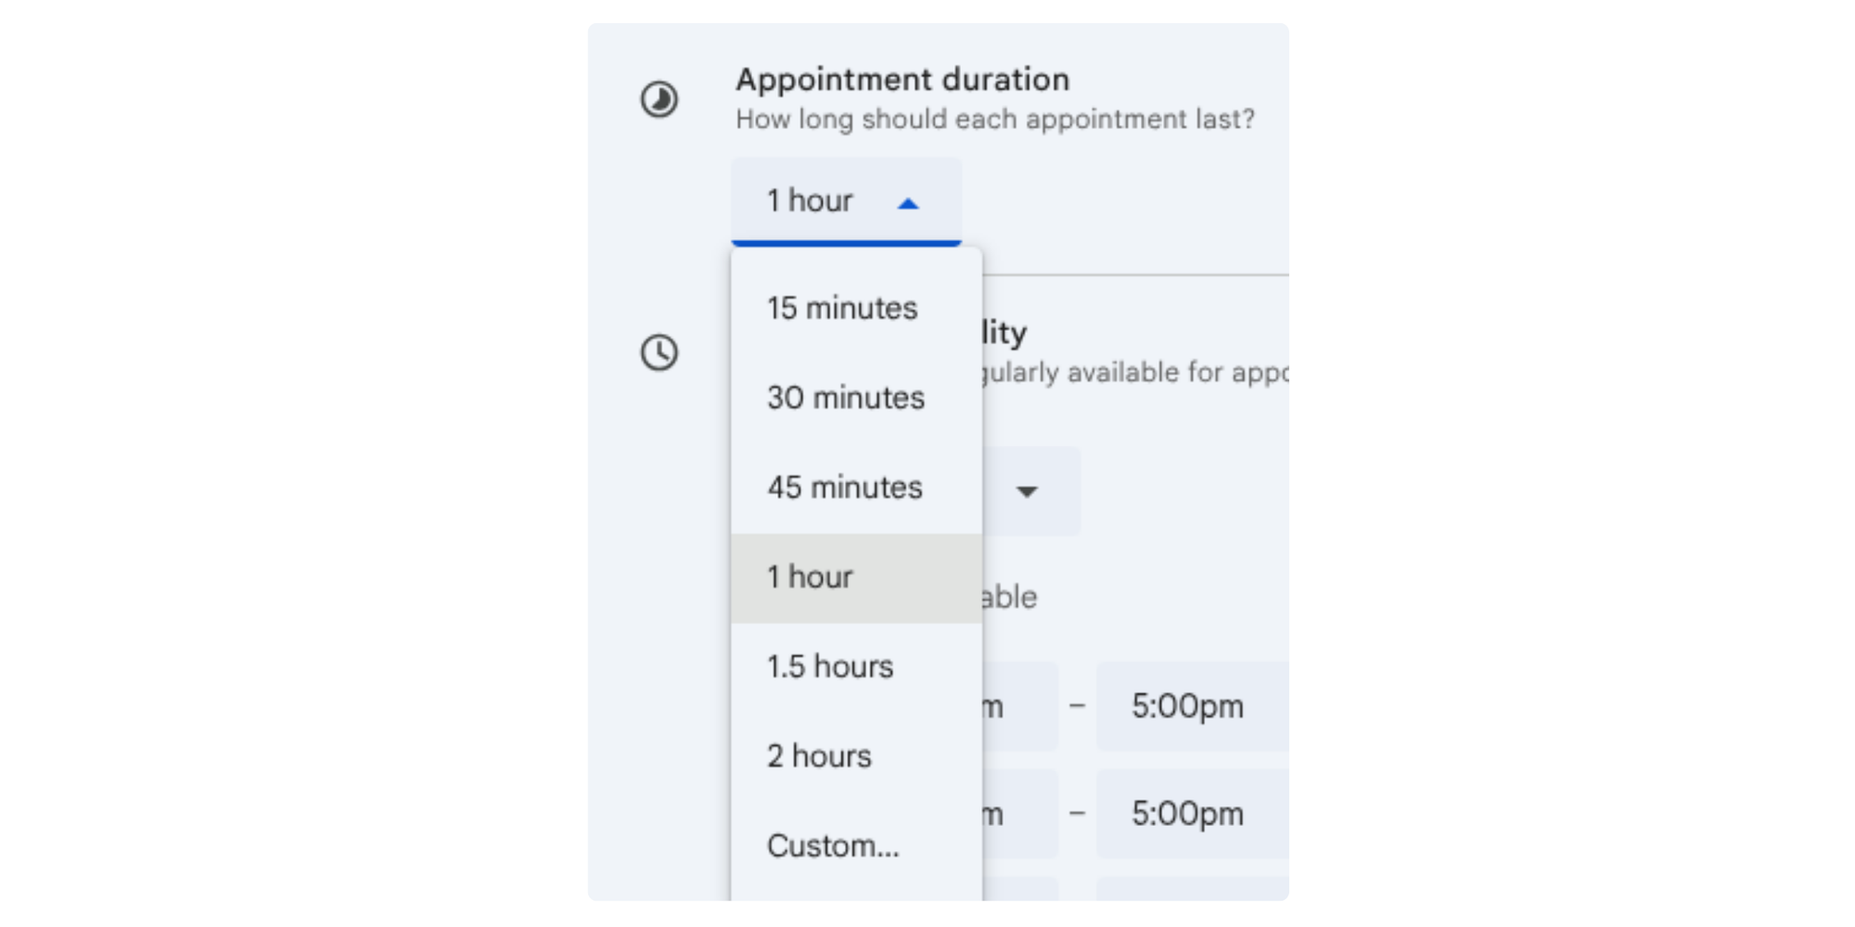
Task: Click the dash between start and end times
Action: click(1078, 705)
